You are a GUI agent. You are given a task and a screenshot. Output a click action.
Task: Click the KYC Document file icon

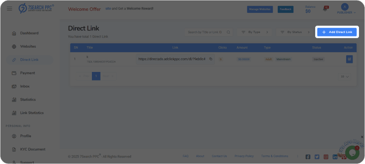click(14, 149)
